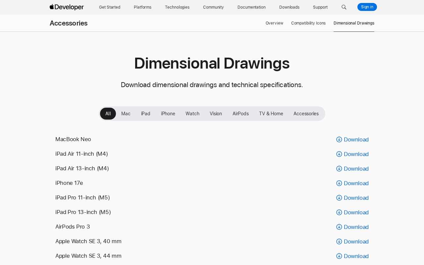Viewport: 424px width, 265px height.
Task: Download the AirPods Pro 3 drawing
Action: [352, 227]
